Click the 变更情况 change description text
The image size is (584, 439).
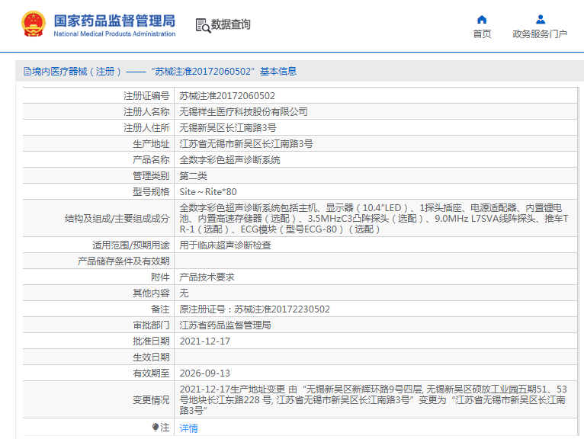tap(373, 400)
